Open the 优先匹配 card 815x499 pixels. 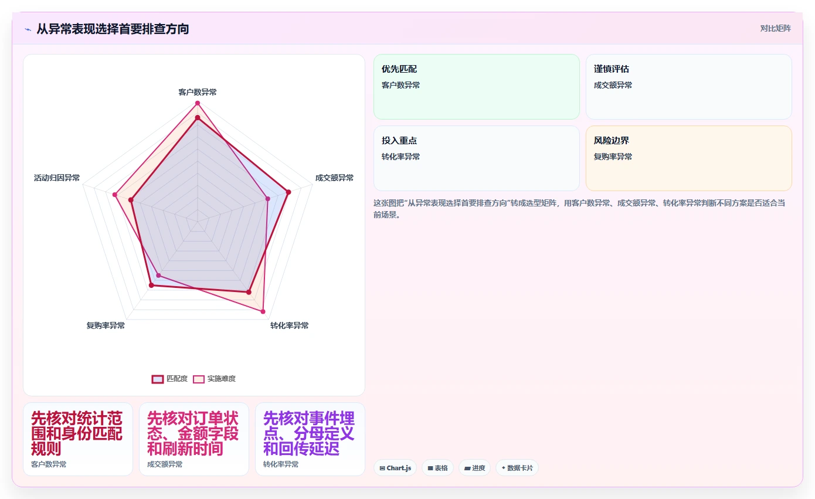pos(476,87)
